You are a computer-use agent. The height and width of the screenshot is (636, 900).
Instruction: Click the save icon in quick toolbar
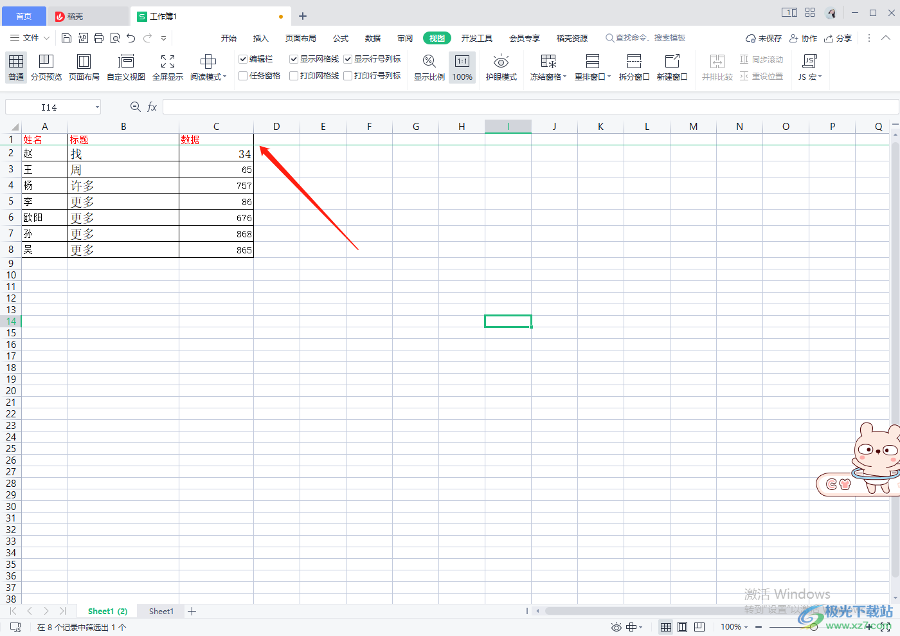(x=66, y=38)
